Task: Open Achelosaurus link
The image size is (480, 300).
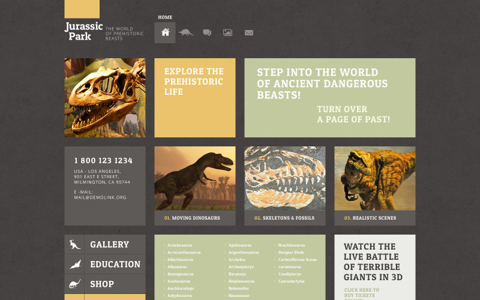Action: click(179, 245)
